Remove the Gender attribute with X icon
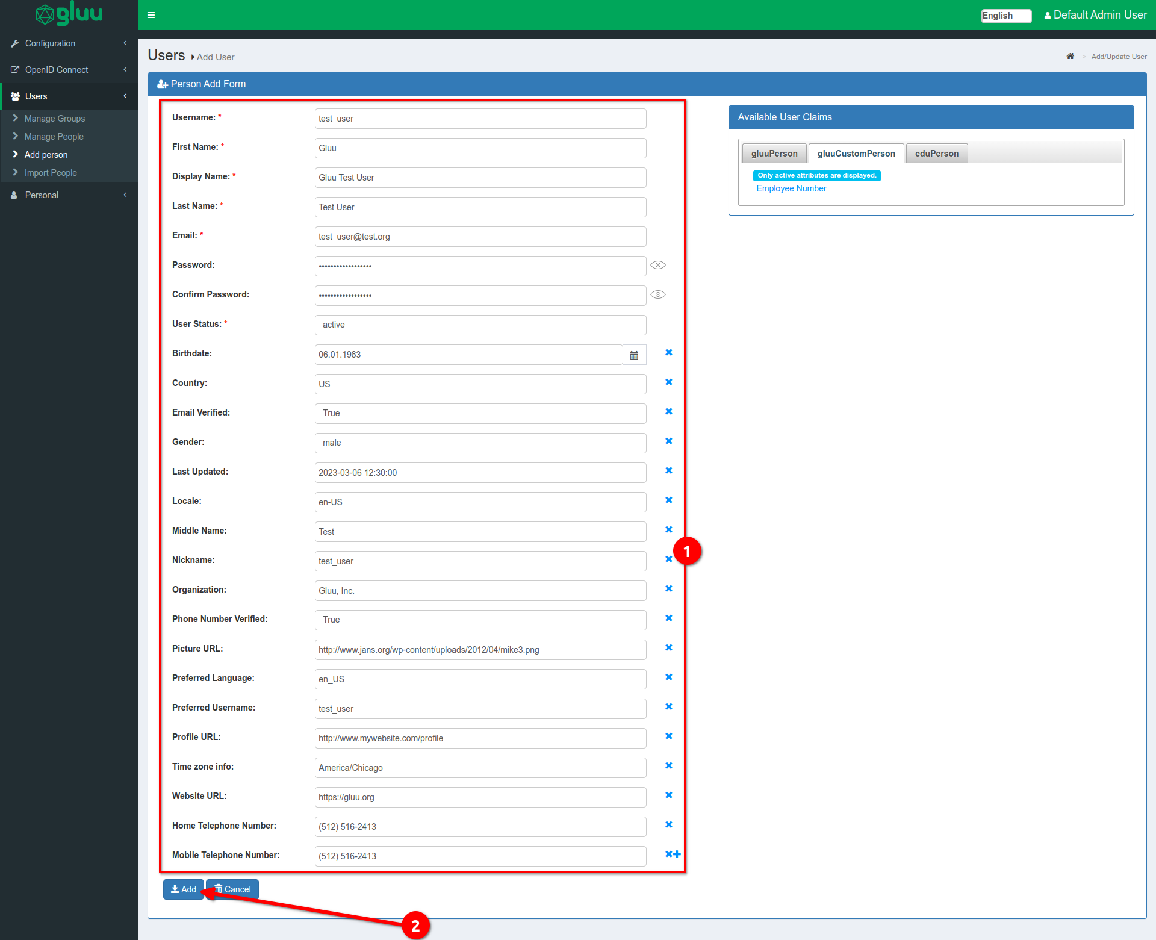1156x940 pixels. [x=668, y=441]
